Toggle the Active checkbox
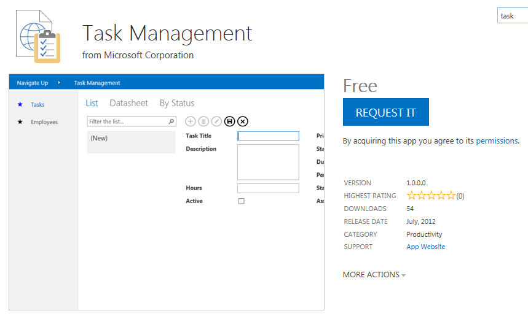528x319 pixels. coord(242,201)
